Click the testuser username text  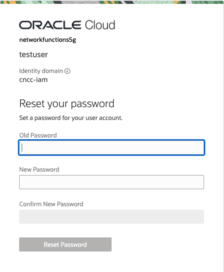33,55
